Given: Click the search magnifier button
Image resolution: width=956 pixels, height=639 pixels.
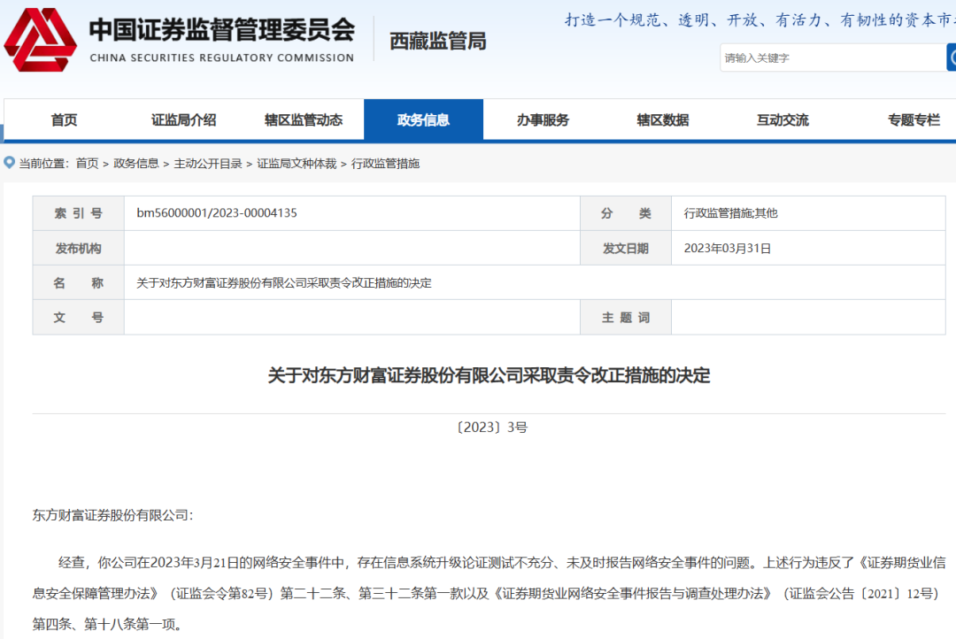Looking at the screenshot, I should tap(951, 58).
